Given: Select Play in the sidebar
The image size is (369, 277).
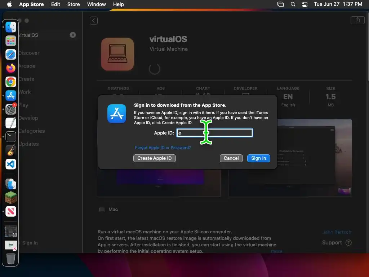Looking at the screenshot, I should click(x=23, y=105).
